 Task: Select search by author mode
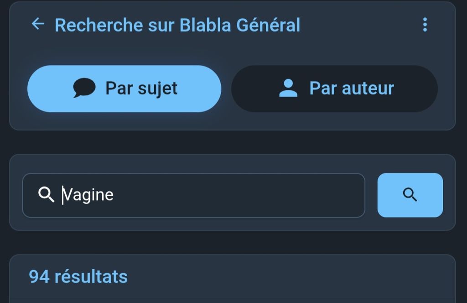click(334, 89)
